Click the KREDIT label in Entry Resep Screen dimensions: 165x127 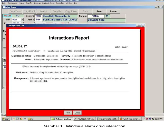click(x=7, y=16)
